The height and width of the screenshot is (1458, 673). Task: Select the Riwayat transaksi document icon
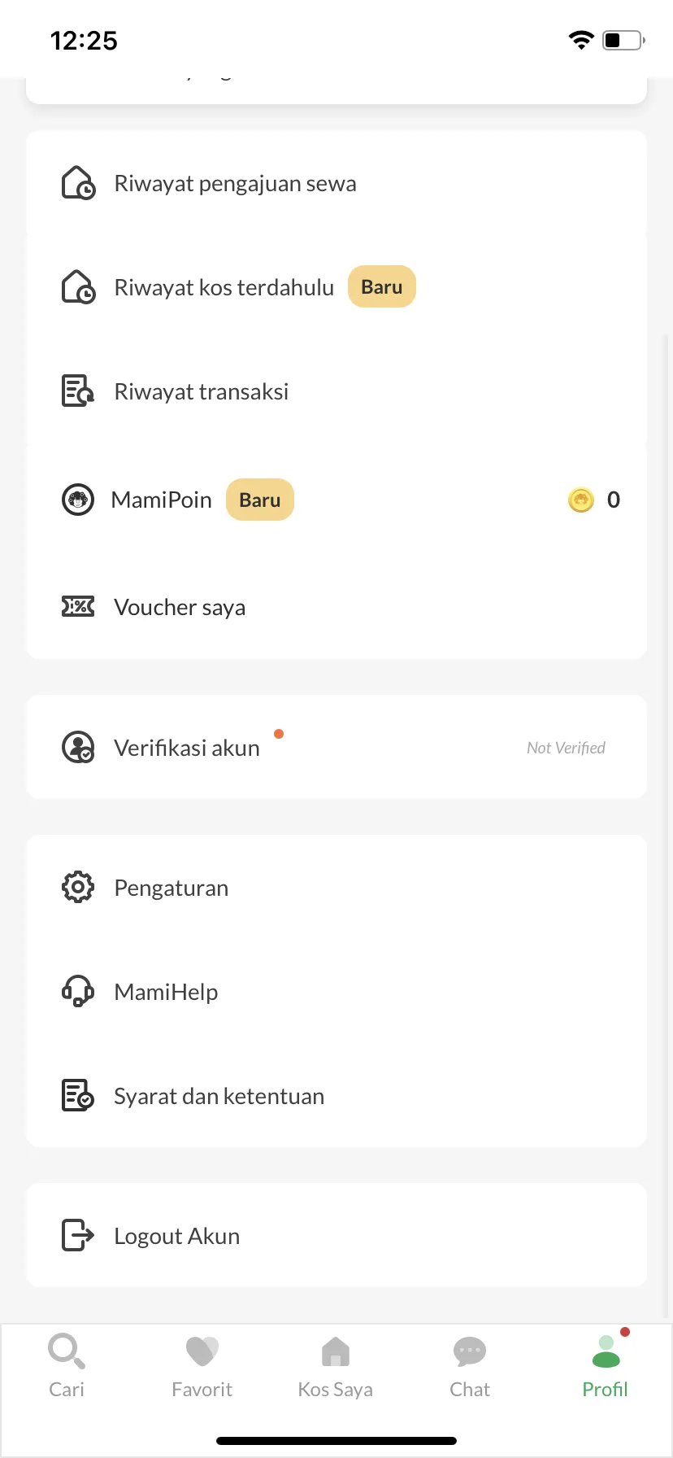pos(78,391)
